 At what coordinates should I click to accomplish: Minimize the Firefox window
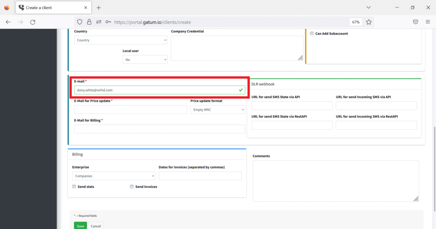[397, 8]
